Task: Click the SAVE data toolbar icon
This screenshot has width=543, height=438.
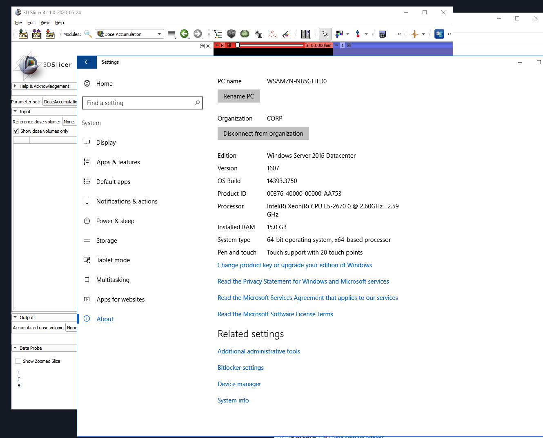Action: click(x=50, y=34)
